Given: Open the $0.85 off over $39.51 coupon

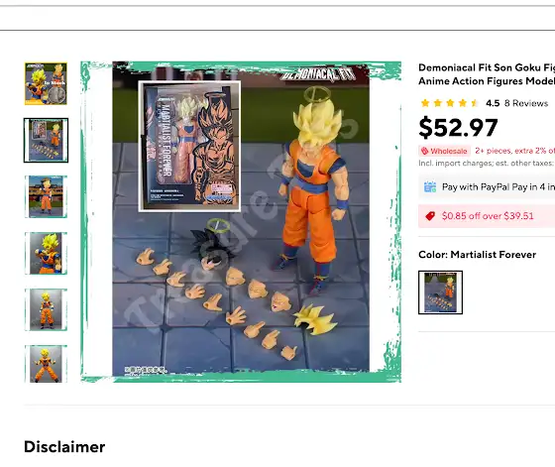Looking at the screenshot, I should tap(488, 216).
